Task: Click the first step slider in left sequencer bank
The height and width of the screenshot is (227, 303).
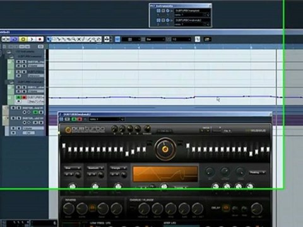Action: pyautogui.click(x=64, y=146)
